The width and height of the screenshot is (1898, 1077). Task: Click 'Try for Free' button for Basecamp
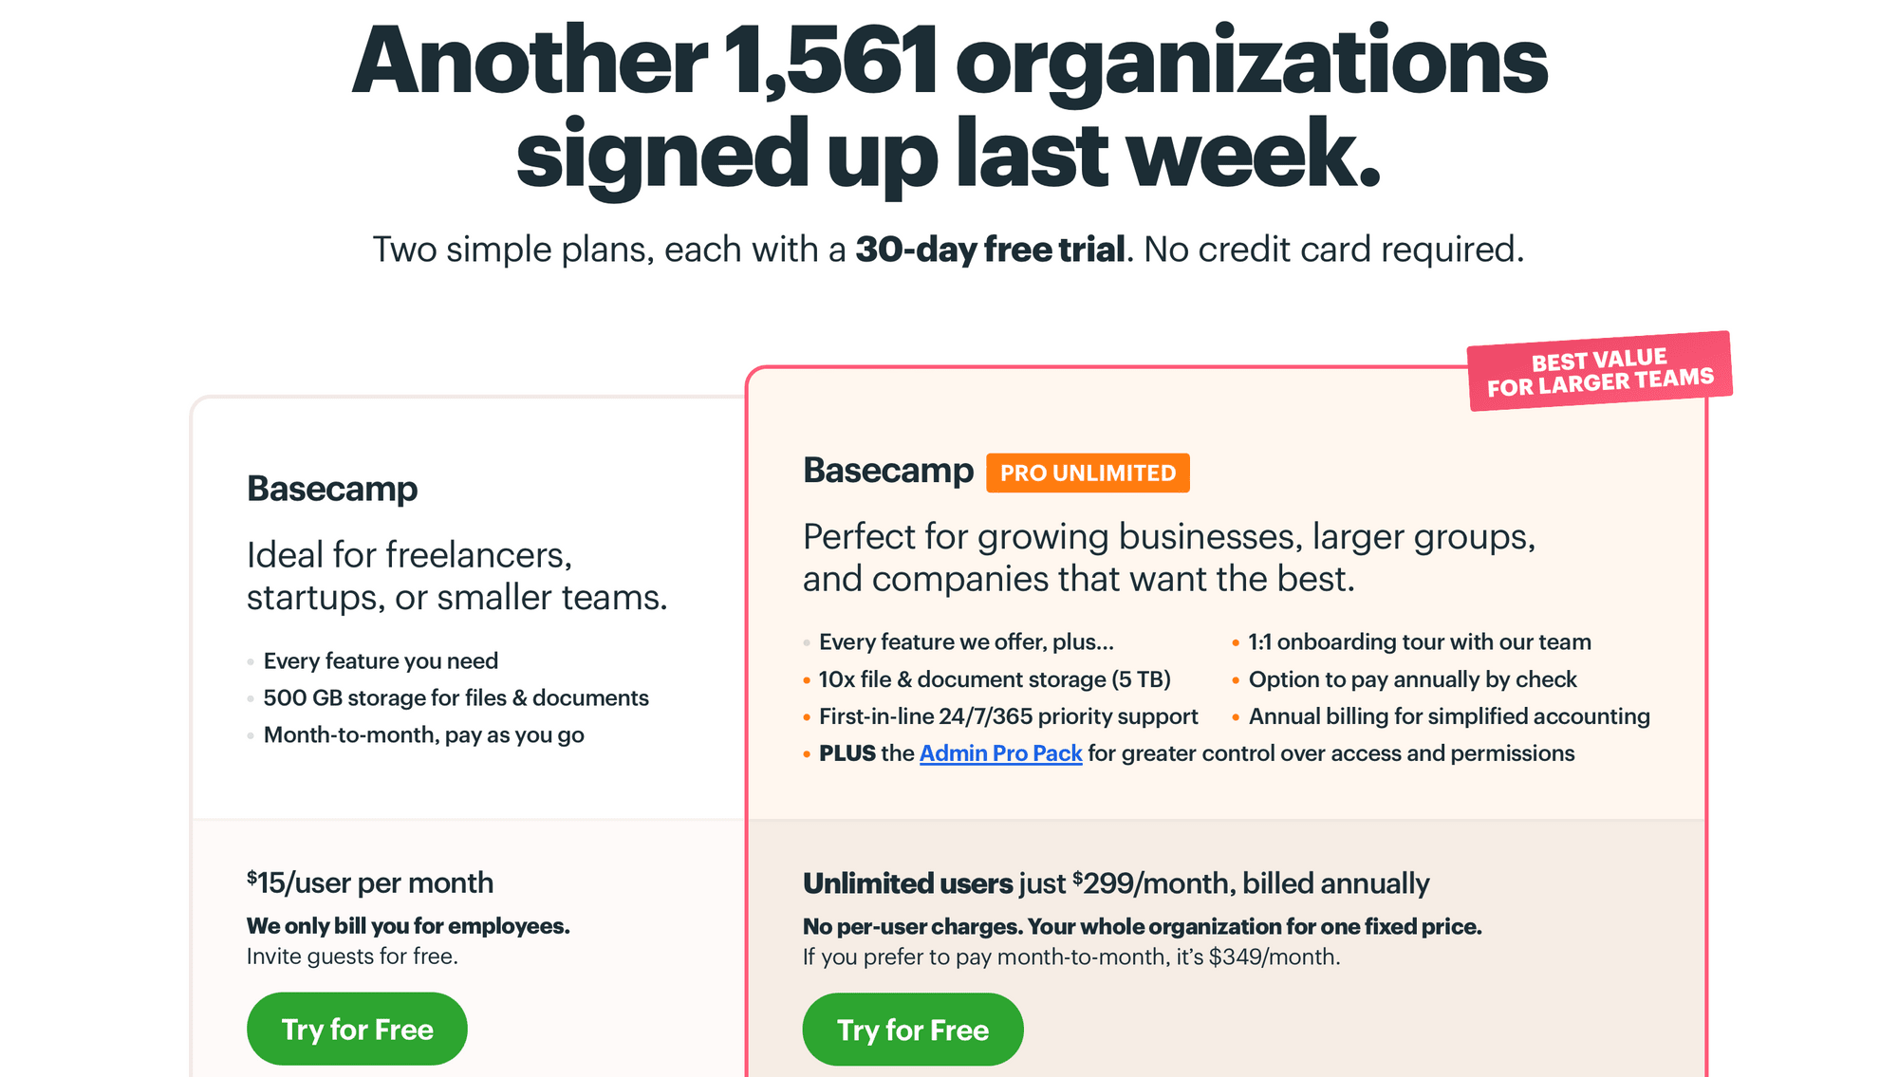click(359, 1031)
